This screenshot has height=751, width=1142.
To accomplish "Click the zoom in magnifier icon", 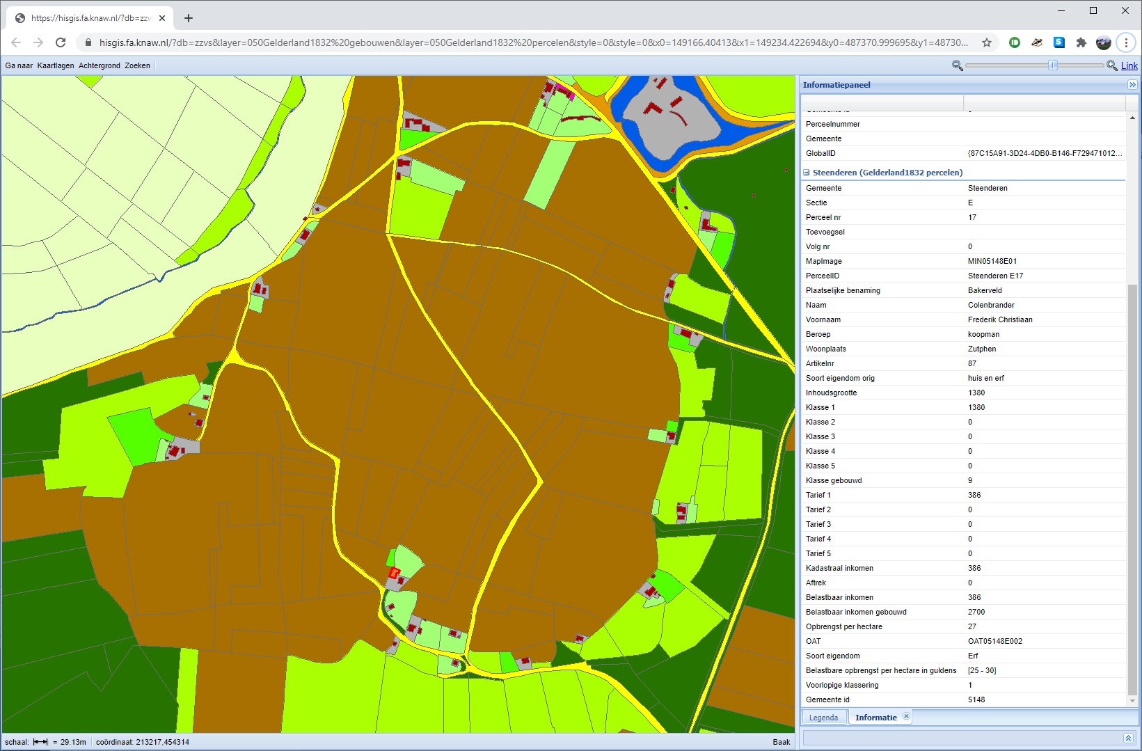I will click(1112, 65).
